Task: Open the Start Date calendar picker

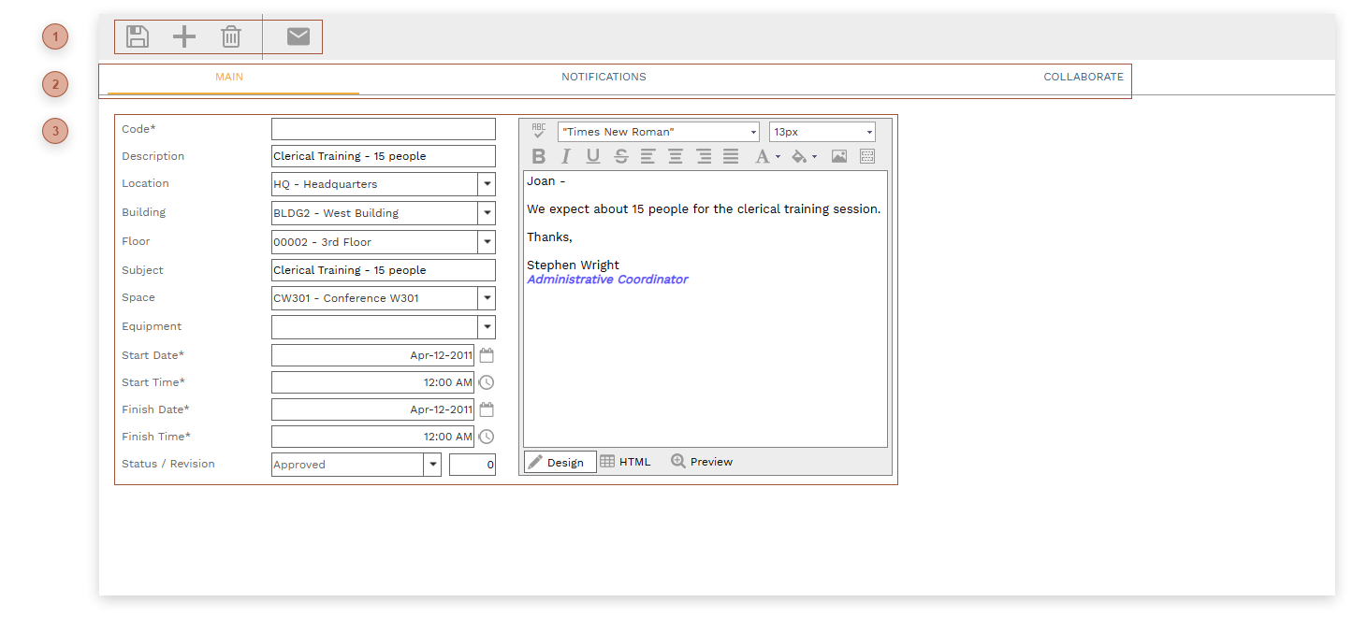Action: 487,356
